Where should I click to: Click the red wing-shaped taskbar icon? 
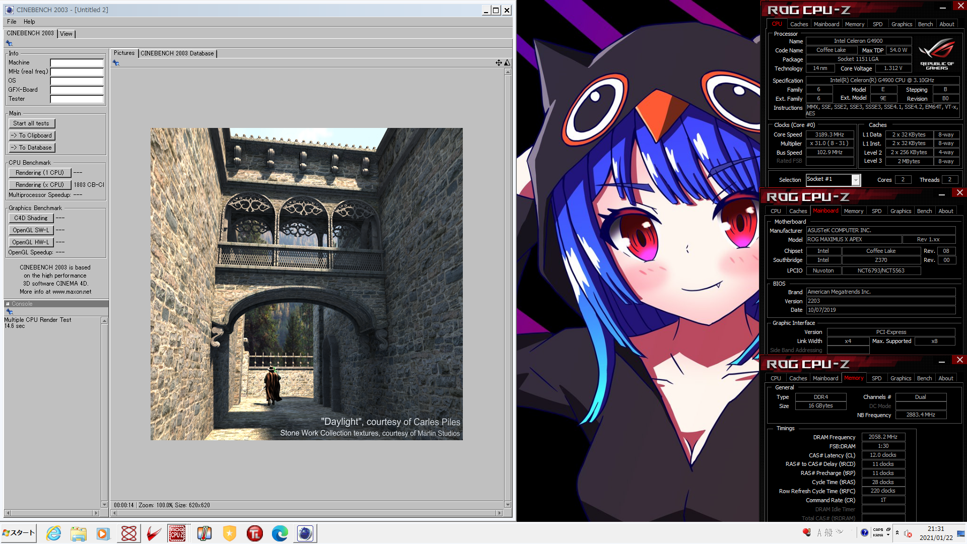click(x=154, y=533)
